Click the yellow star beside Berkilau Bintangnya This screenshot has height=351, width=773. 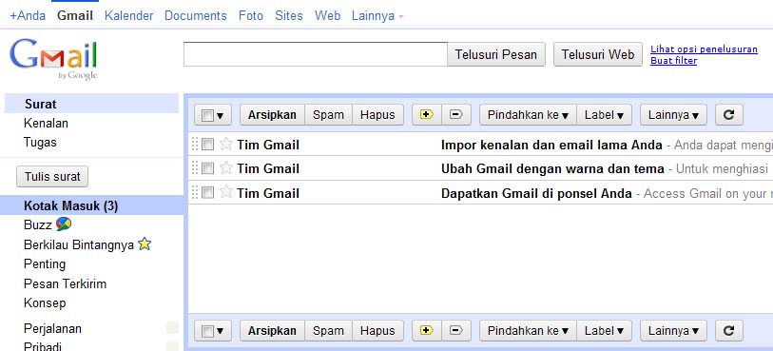(145, 244)
